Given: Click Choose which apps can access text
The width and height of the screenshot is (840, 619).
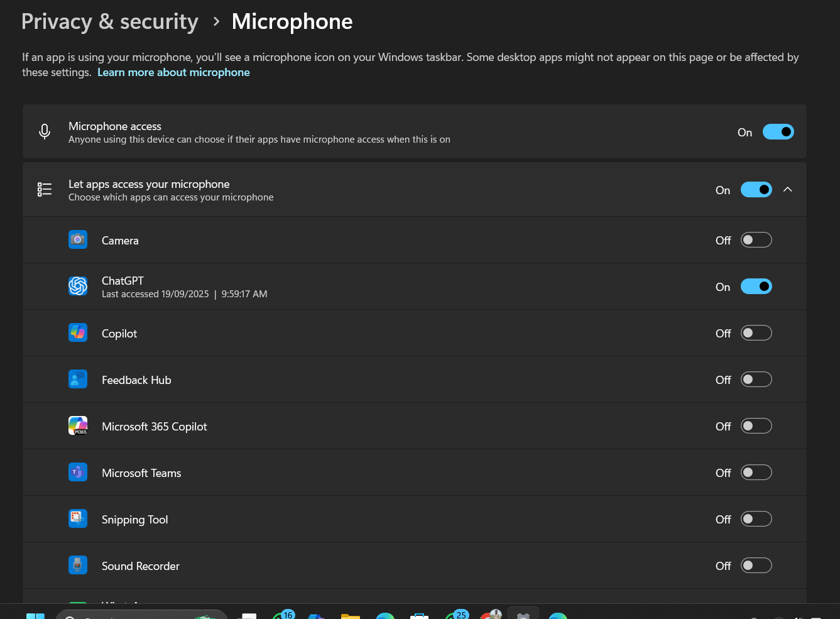Looking at the screenshot, I should pos(171,197).
